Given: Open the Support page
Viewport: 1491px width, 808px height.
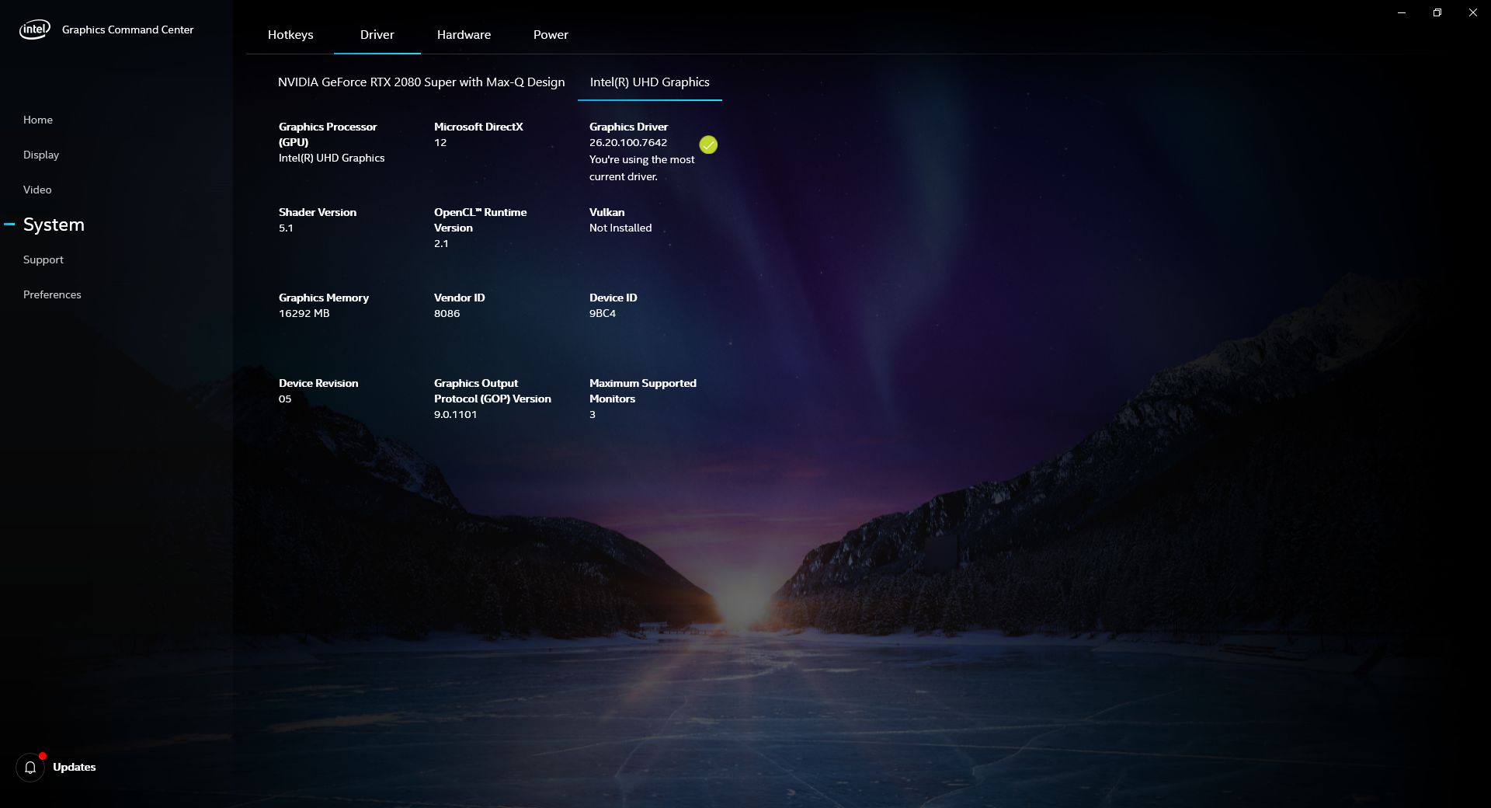Looking at the screenshot, I should [x=43, y=259].
